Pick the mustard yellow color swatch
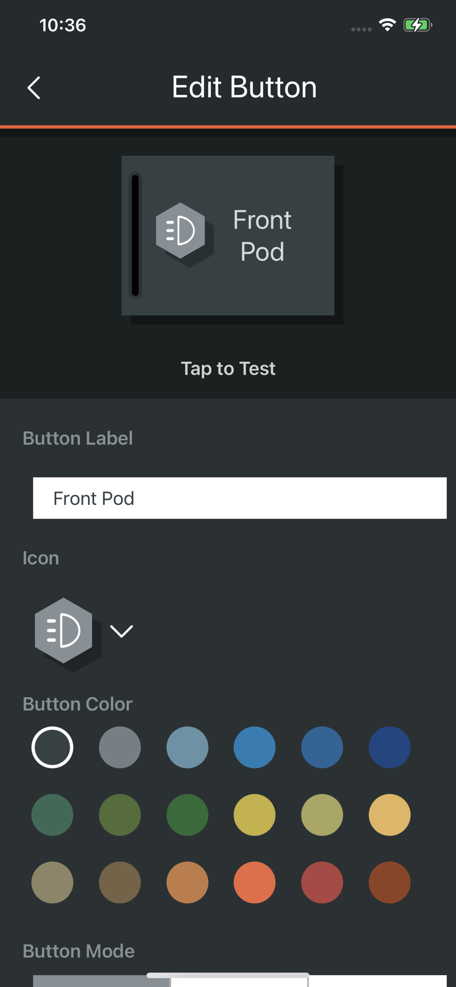Viewport: 456px width, 987px height. 255,815
